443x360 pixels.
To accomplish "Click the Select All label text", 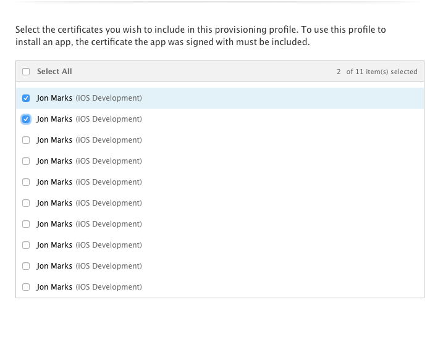I will [54, 72].
